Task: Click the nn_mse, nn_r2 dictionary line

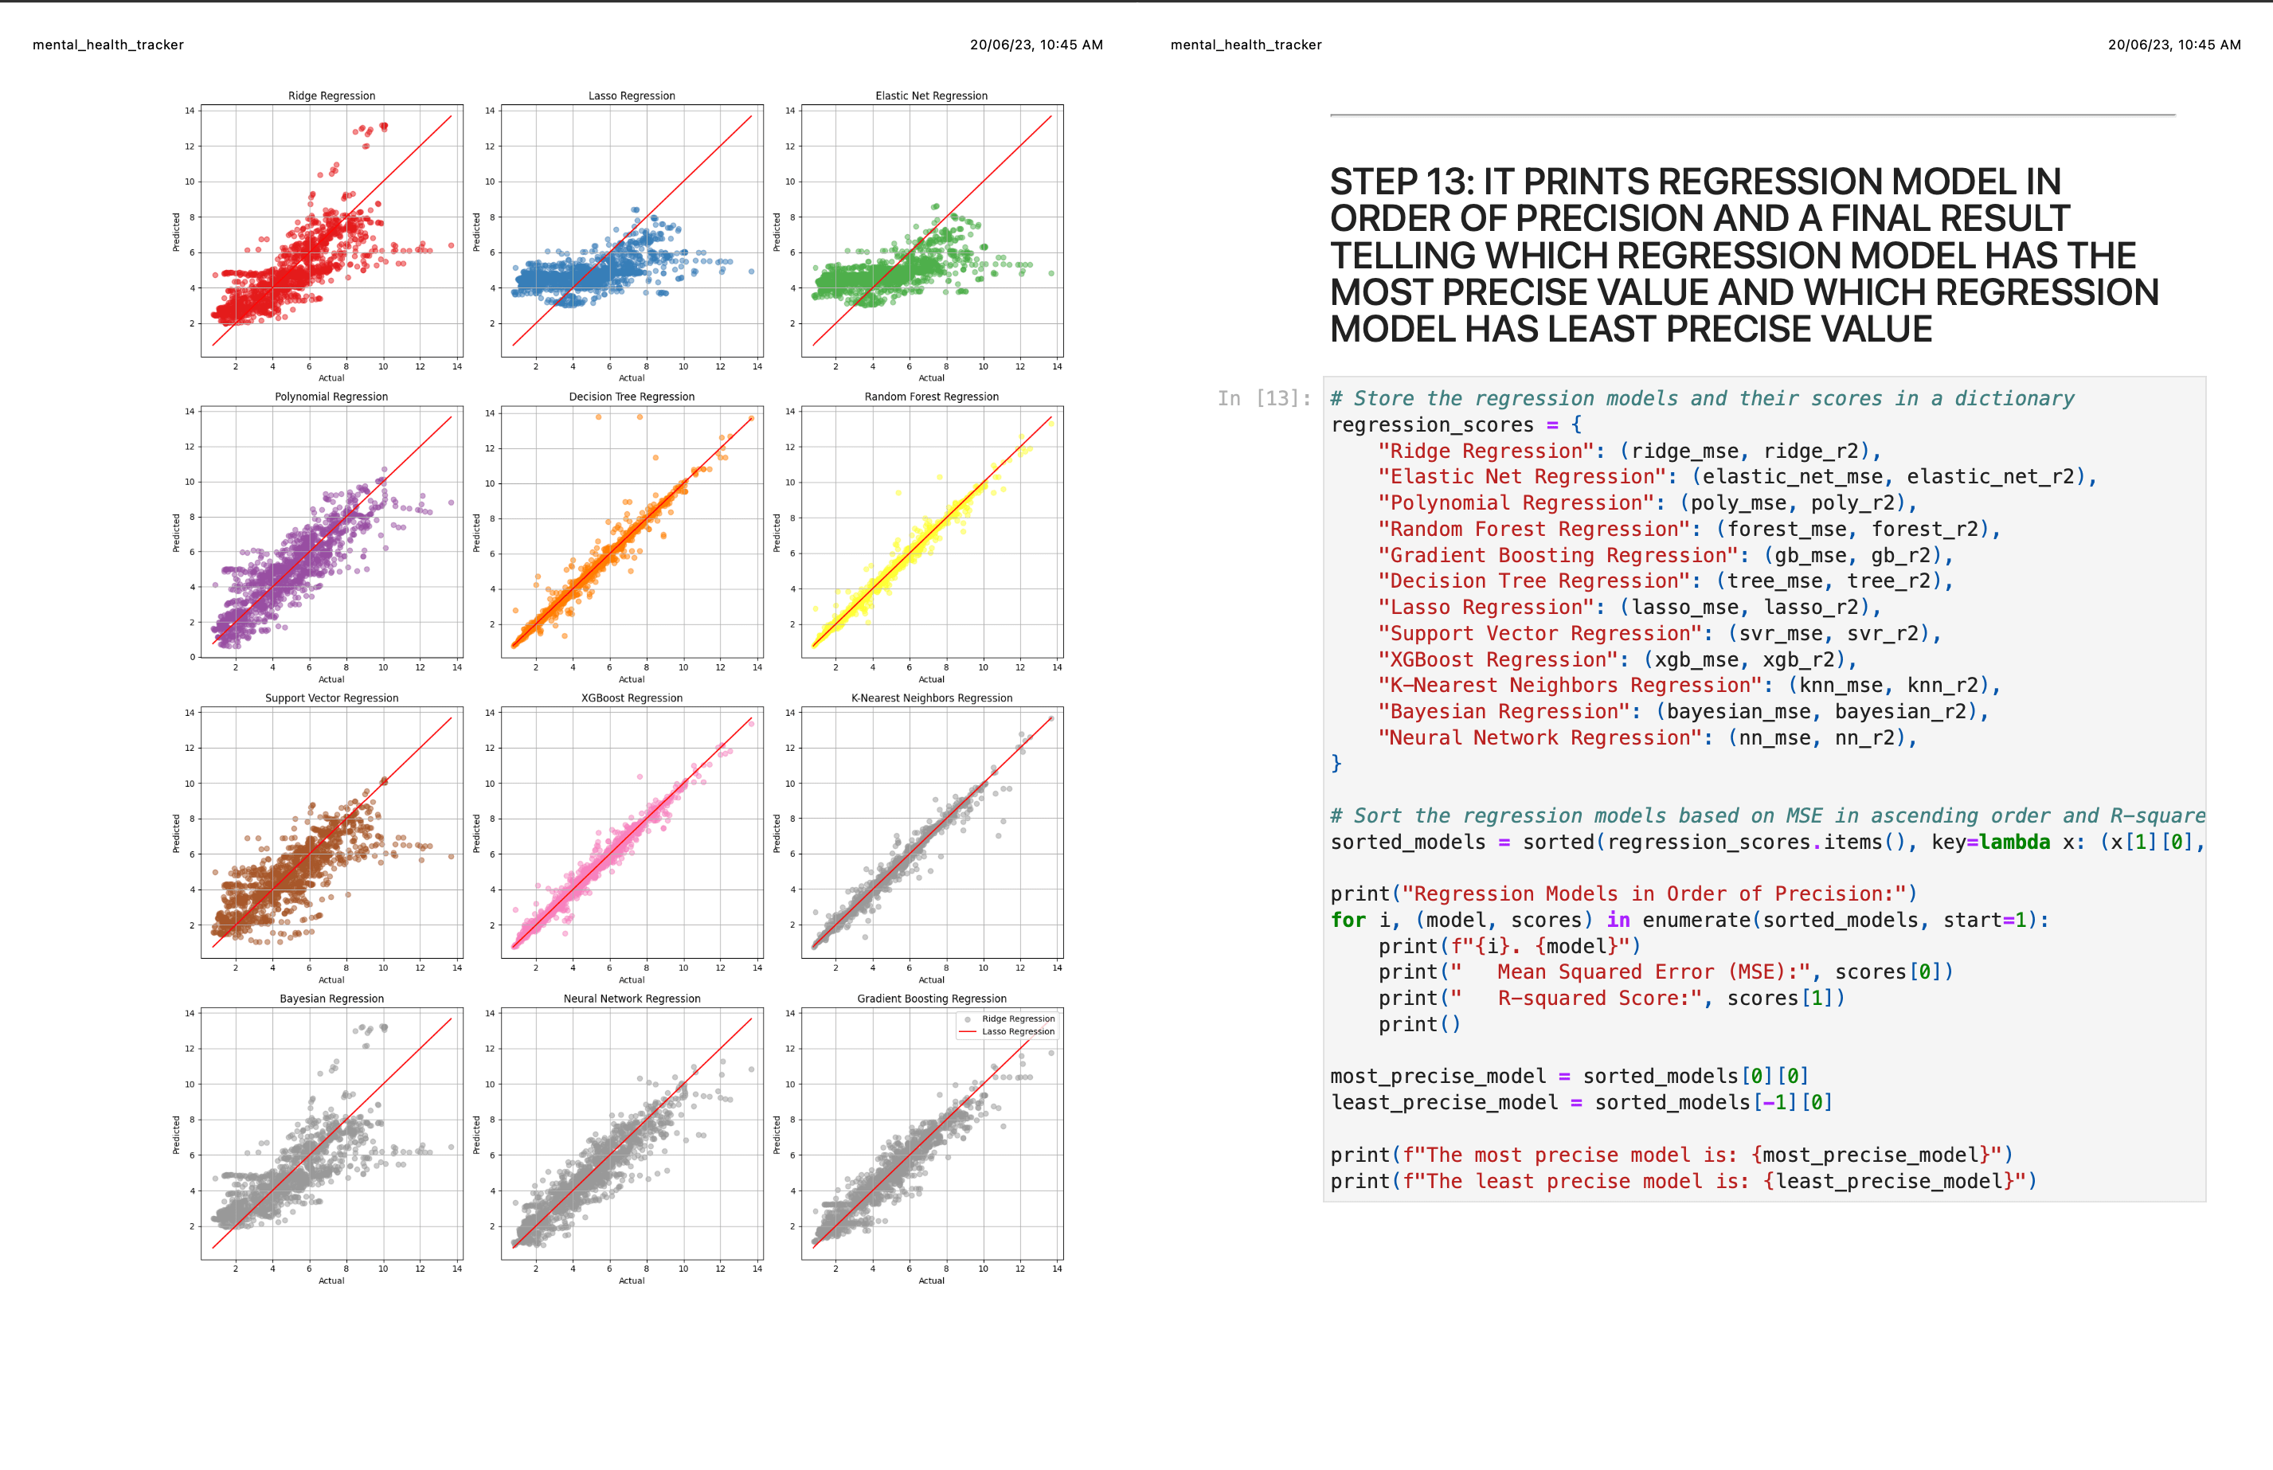Action: pyautogui.click(x=1648, y=738)
